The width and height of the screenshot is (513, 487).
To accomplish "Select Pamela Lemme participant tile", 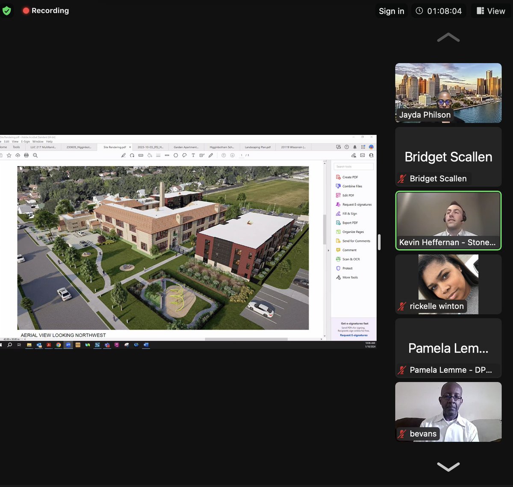I will point(448,348).
